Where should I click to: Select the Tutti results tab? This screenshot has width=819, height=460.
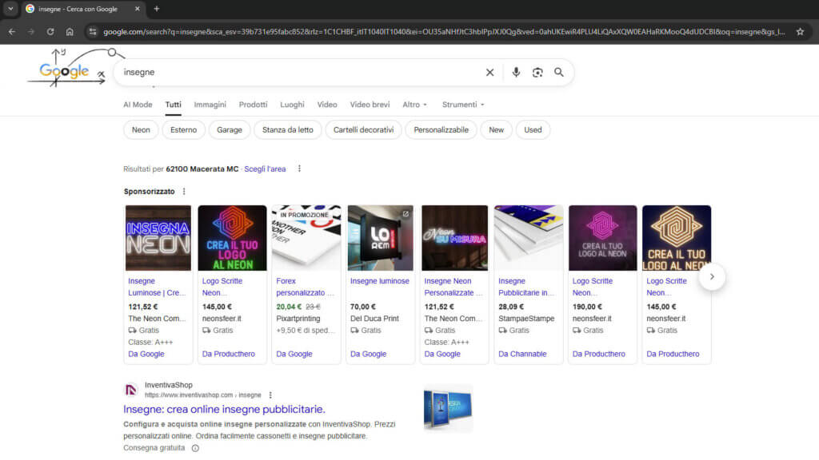pos(173,105)
